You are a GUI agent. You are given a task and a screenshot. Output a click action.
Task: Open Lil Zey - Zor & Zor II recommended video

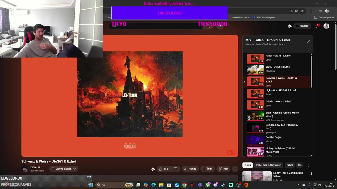click(x=288, y=175)
